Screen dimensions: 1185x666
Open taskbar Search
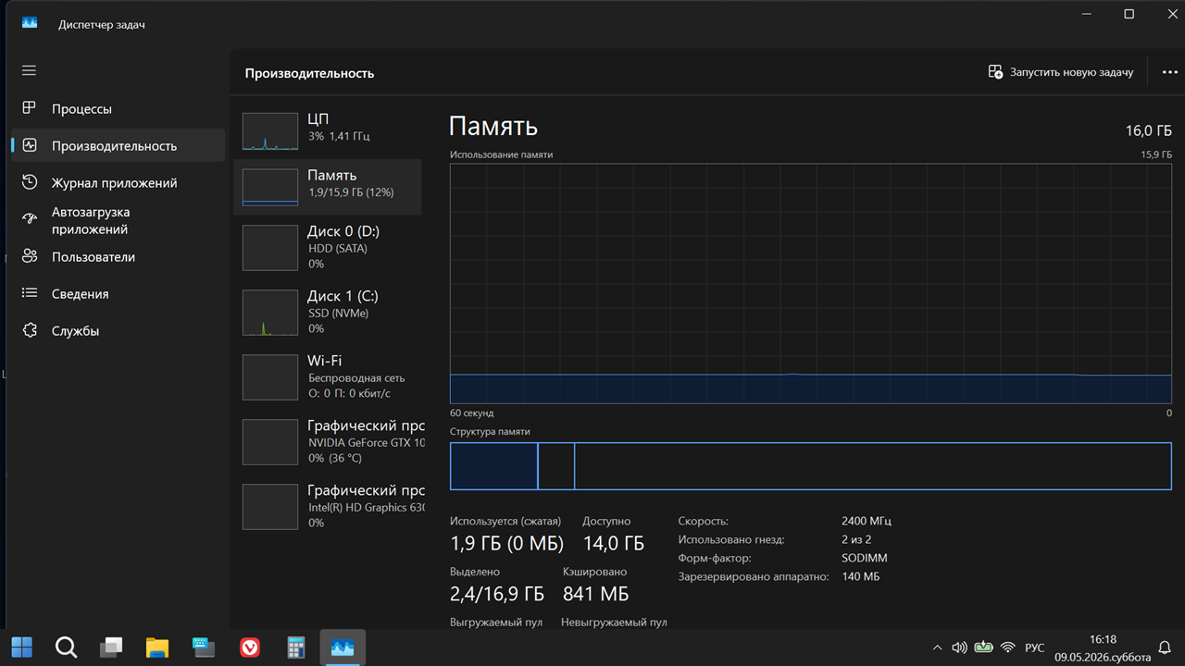pyautogui.click(x=66, y=647)
